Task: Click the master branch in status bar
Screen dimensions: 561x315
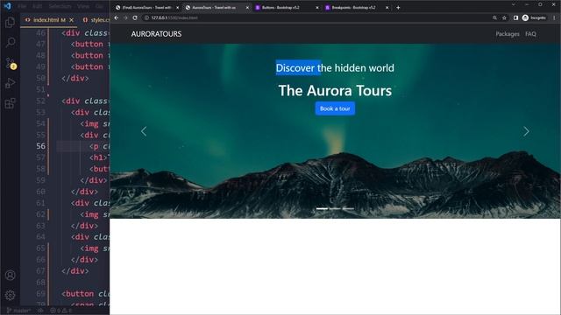Action: click(x=19, y=311)
